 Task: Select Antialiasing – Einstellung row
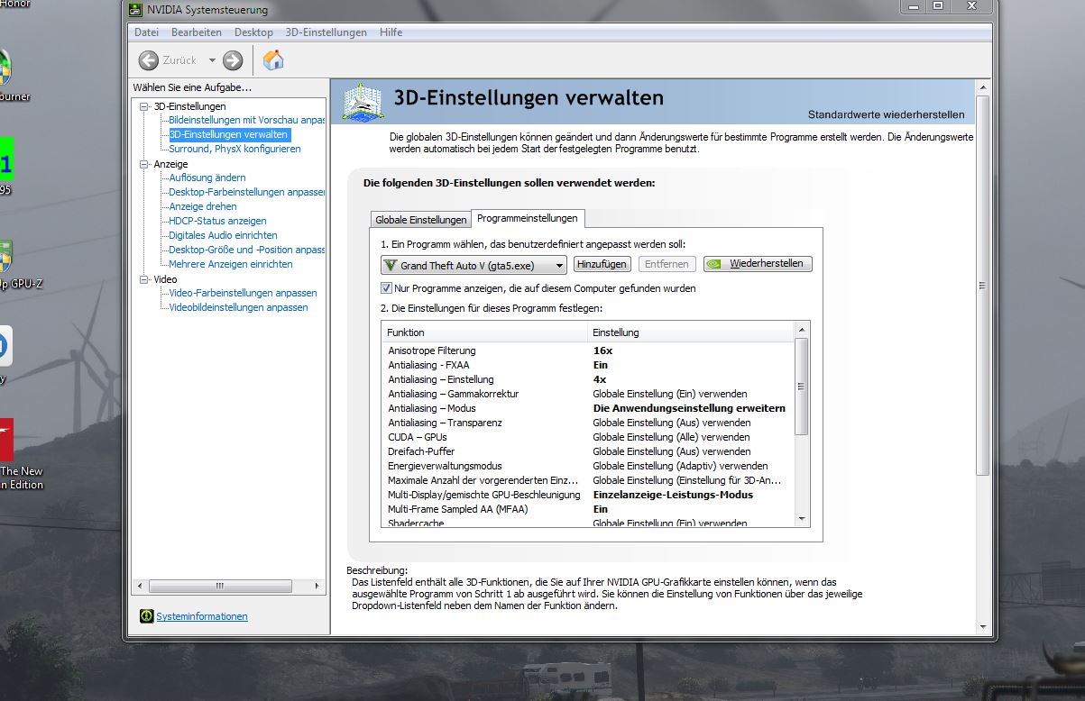(587, 379)
